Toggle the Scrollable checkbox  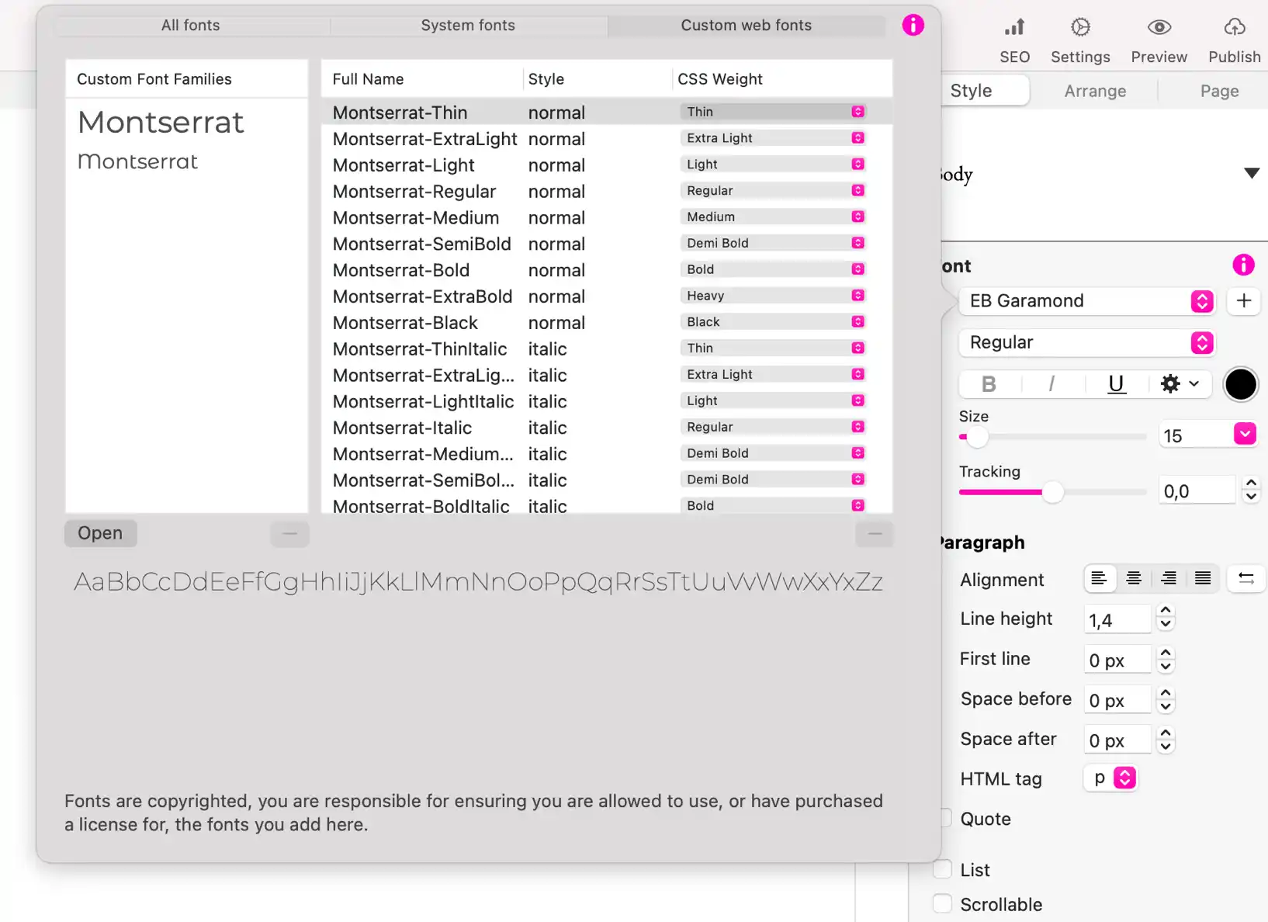pyautogui.click(x=943, y=904)
